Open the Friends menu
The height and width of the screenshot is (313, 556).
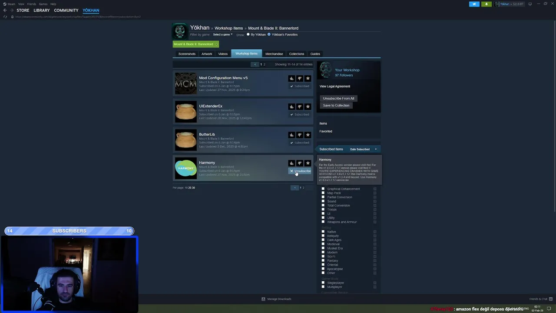click(x=31, y=4)
